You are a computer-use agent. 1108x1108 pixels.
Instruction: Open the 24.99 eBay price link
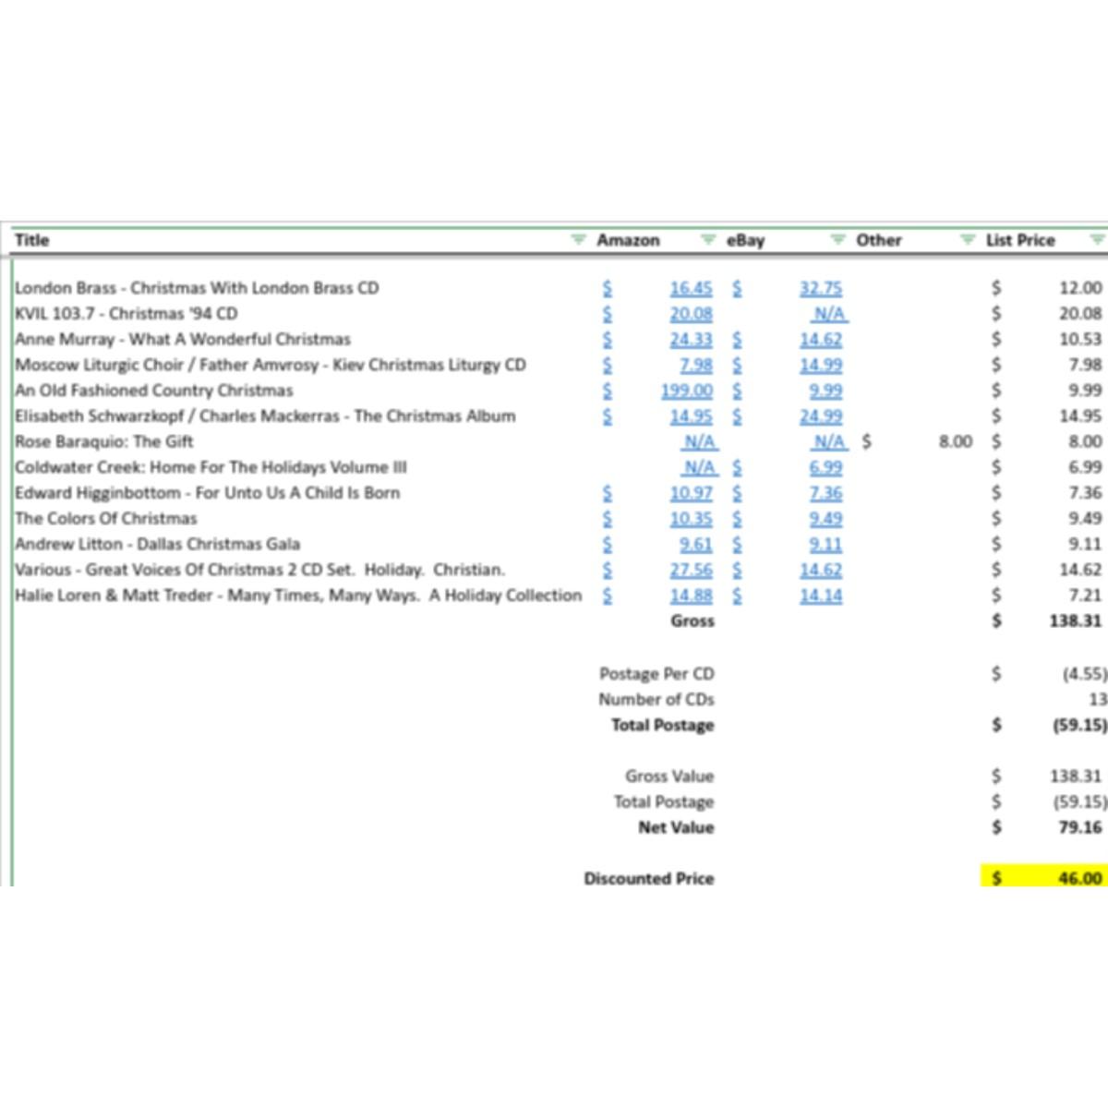click(x=820, y=416)
